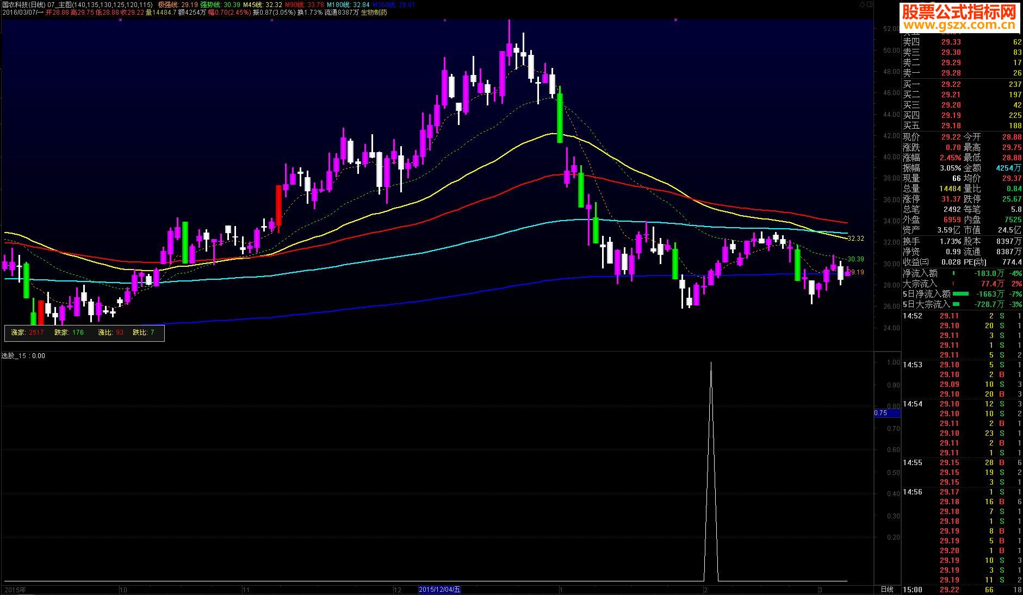This screenshot has width=1023, height=595.
Task: Click the white signal spike in 选股_15 panel
Action: (x=711, y=472)
